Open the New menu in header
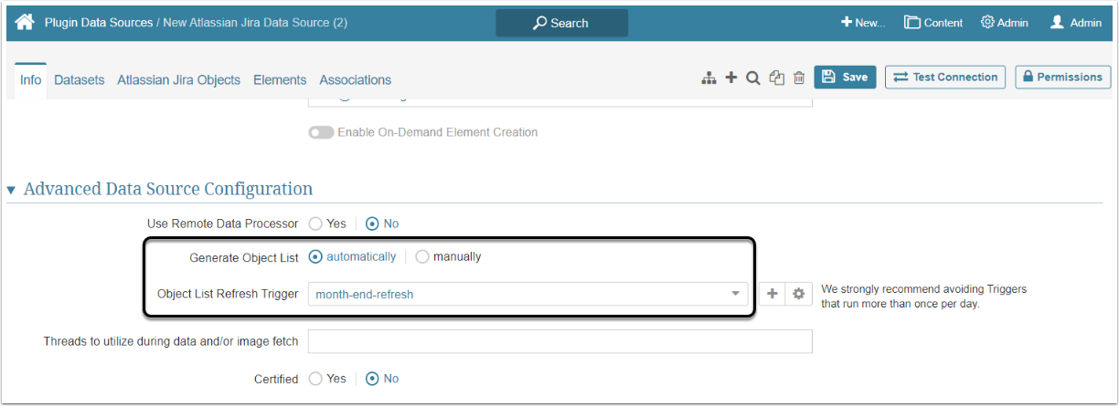The height and width of the screenshot is (406, 1119). 863,23
